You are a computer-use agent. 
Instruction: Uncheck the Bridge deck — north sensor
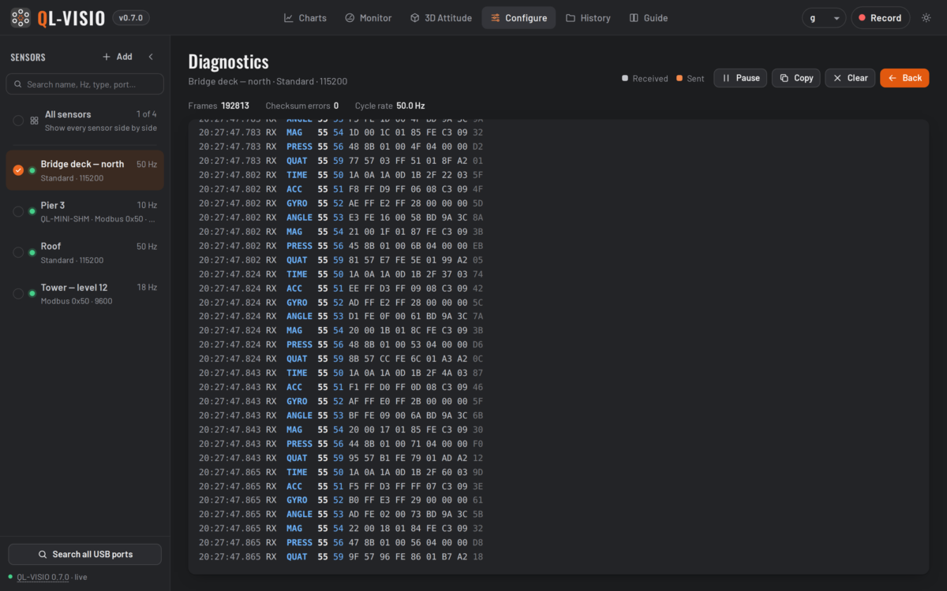coord(18,170)
